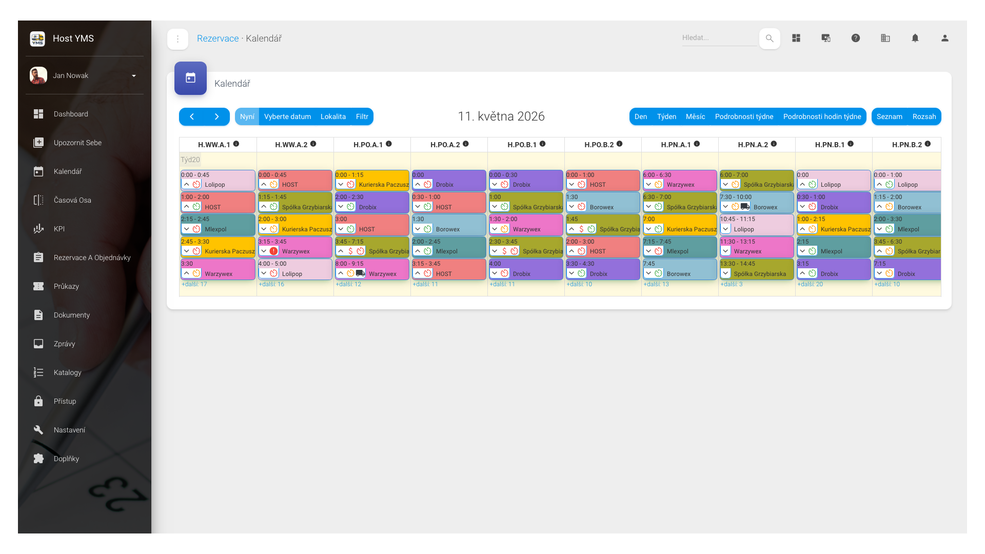
Task: Open the notifications bell
Action: [915, 38]
